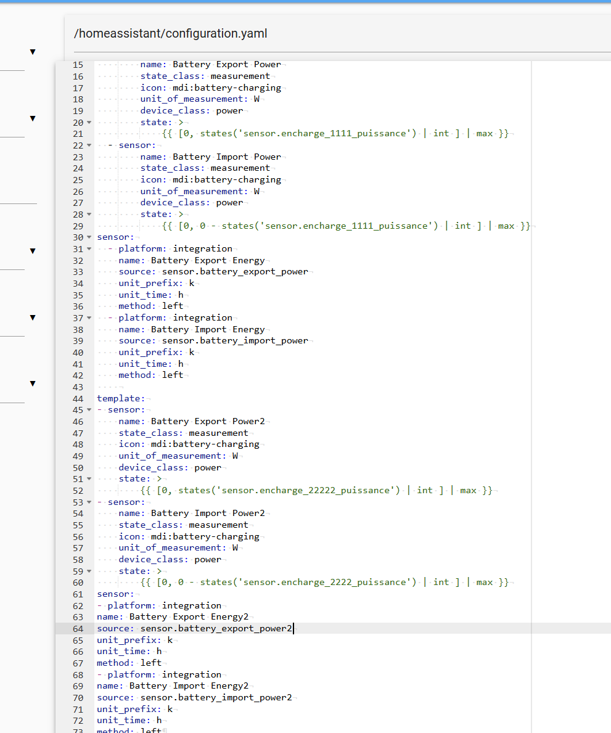Click 'name: Battery Import Power' on line 23
This screenshot has width=611, height=733.
tap(211, 157)
